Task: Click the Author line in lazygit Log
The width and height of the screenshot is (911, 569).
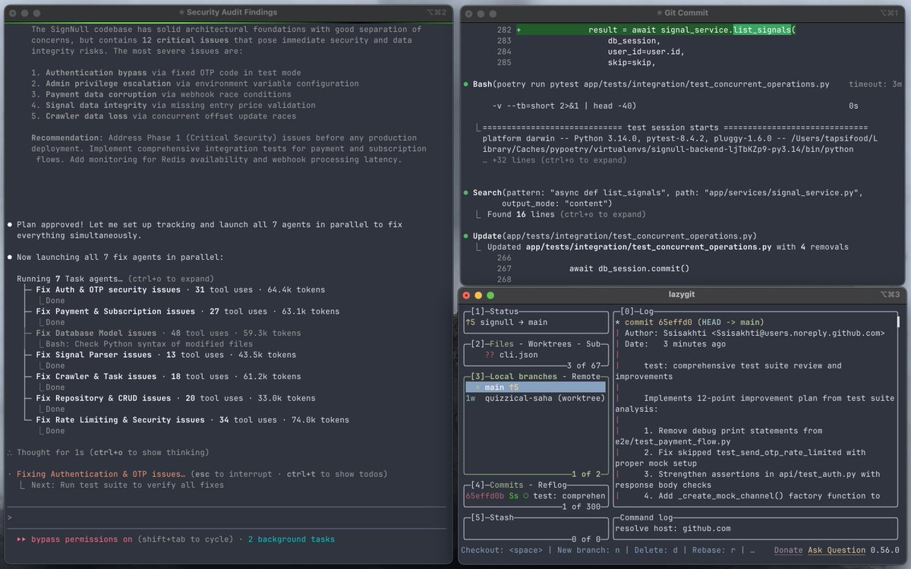Action: point(754,333)
